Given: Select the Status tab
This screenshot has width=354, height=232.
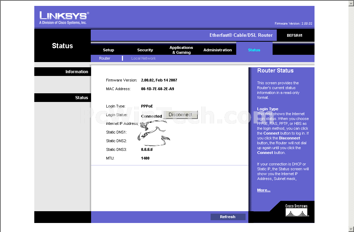Looking at the screenshot, I should (254, 50).
